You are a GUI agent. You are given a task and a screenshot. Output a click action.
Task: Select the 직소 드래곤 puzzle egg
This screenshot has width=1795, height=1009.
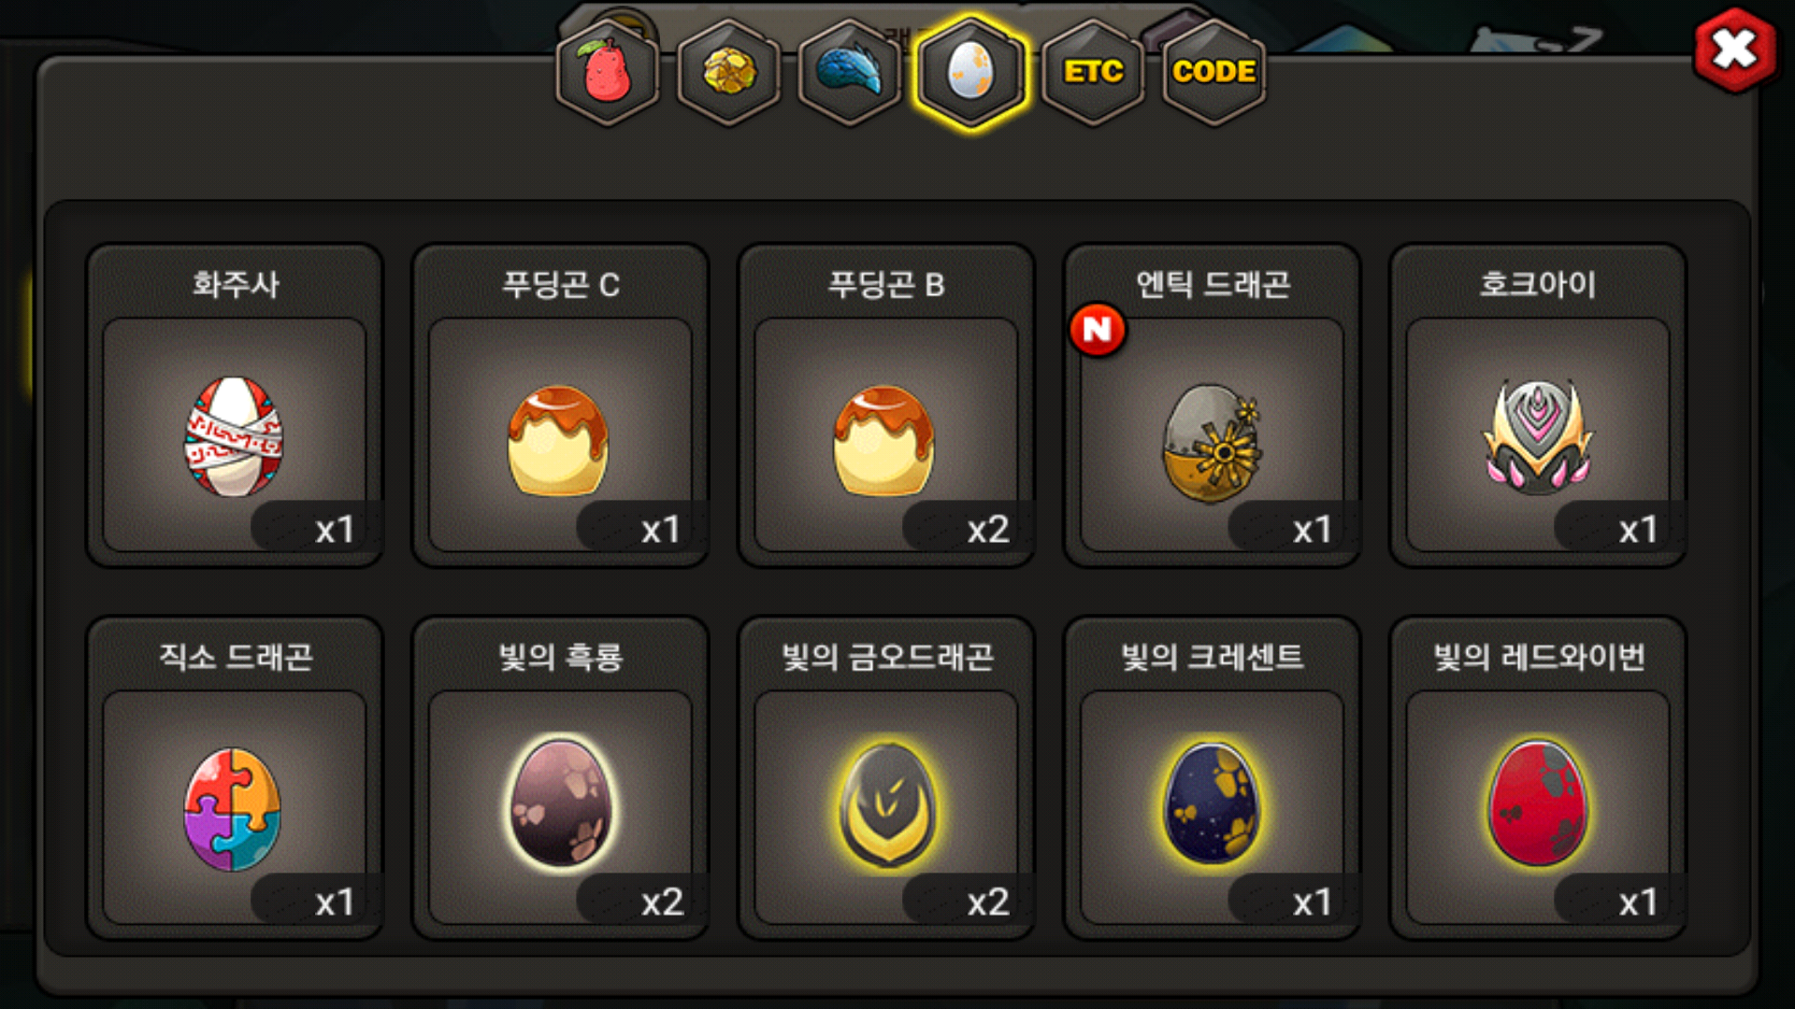click(234, 808)
